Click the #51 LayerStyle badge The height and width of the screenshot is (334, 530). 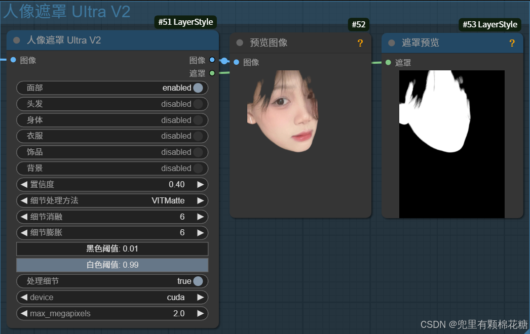click(185, 22)
